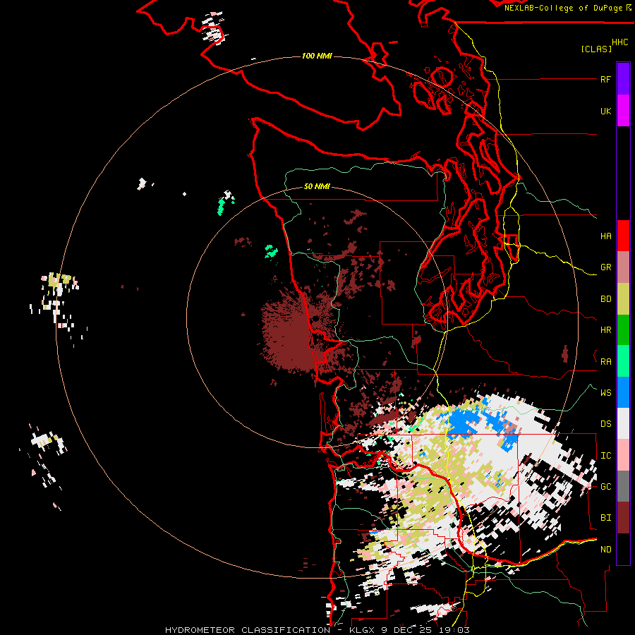This screenshot has width=635, height=635.
Task: Click the 100 NMI range ring label
Action: click(x=317, y=56)
